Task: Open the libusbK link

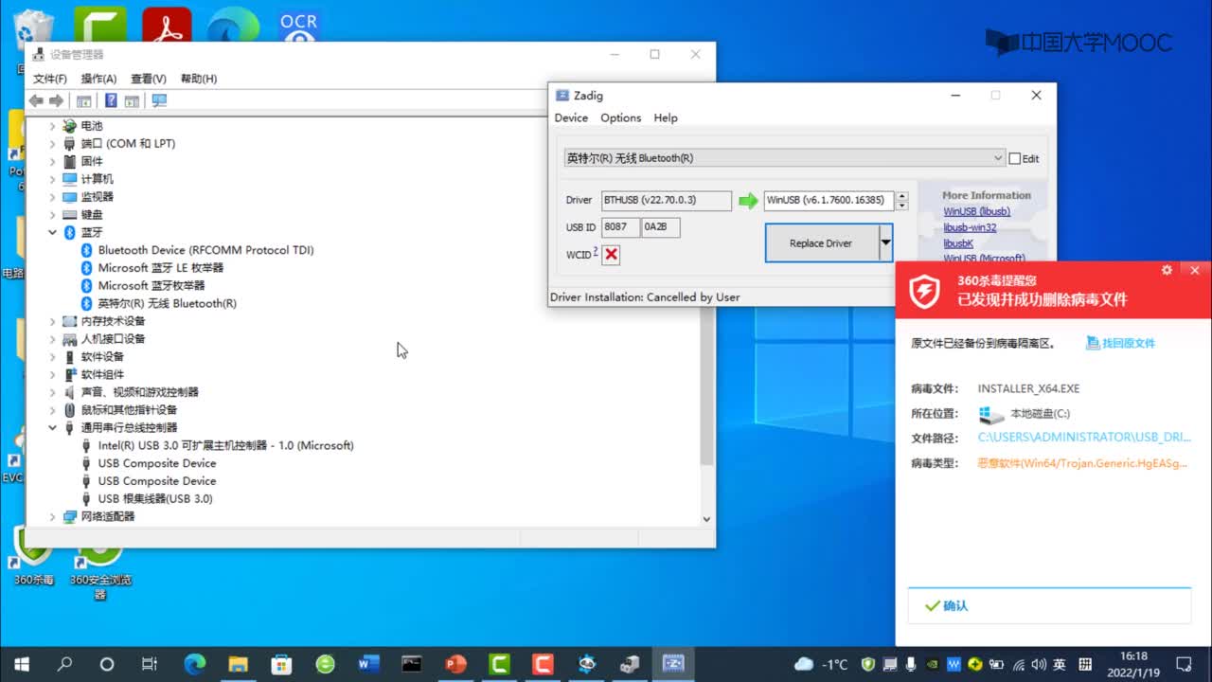Action: (958, 243)
